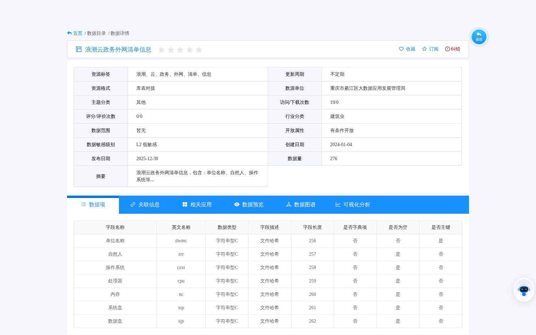Image resolution: width=536 pixels, height=335 pixels.
Task: Click the 库表对接 format value
Action: [x=146, y=88]
